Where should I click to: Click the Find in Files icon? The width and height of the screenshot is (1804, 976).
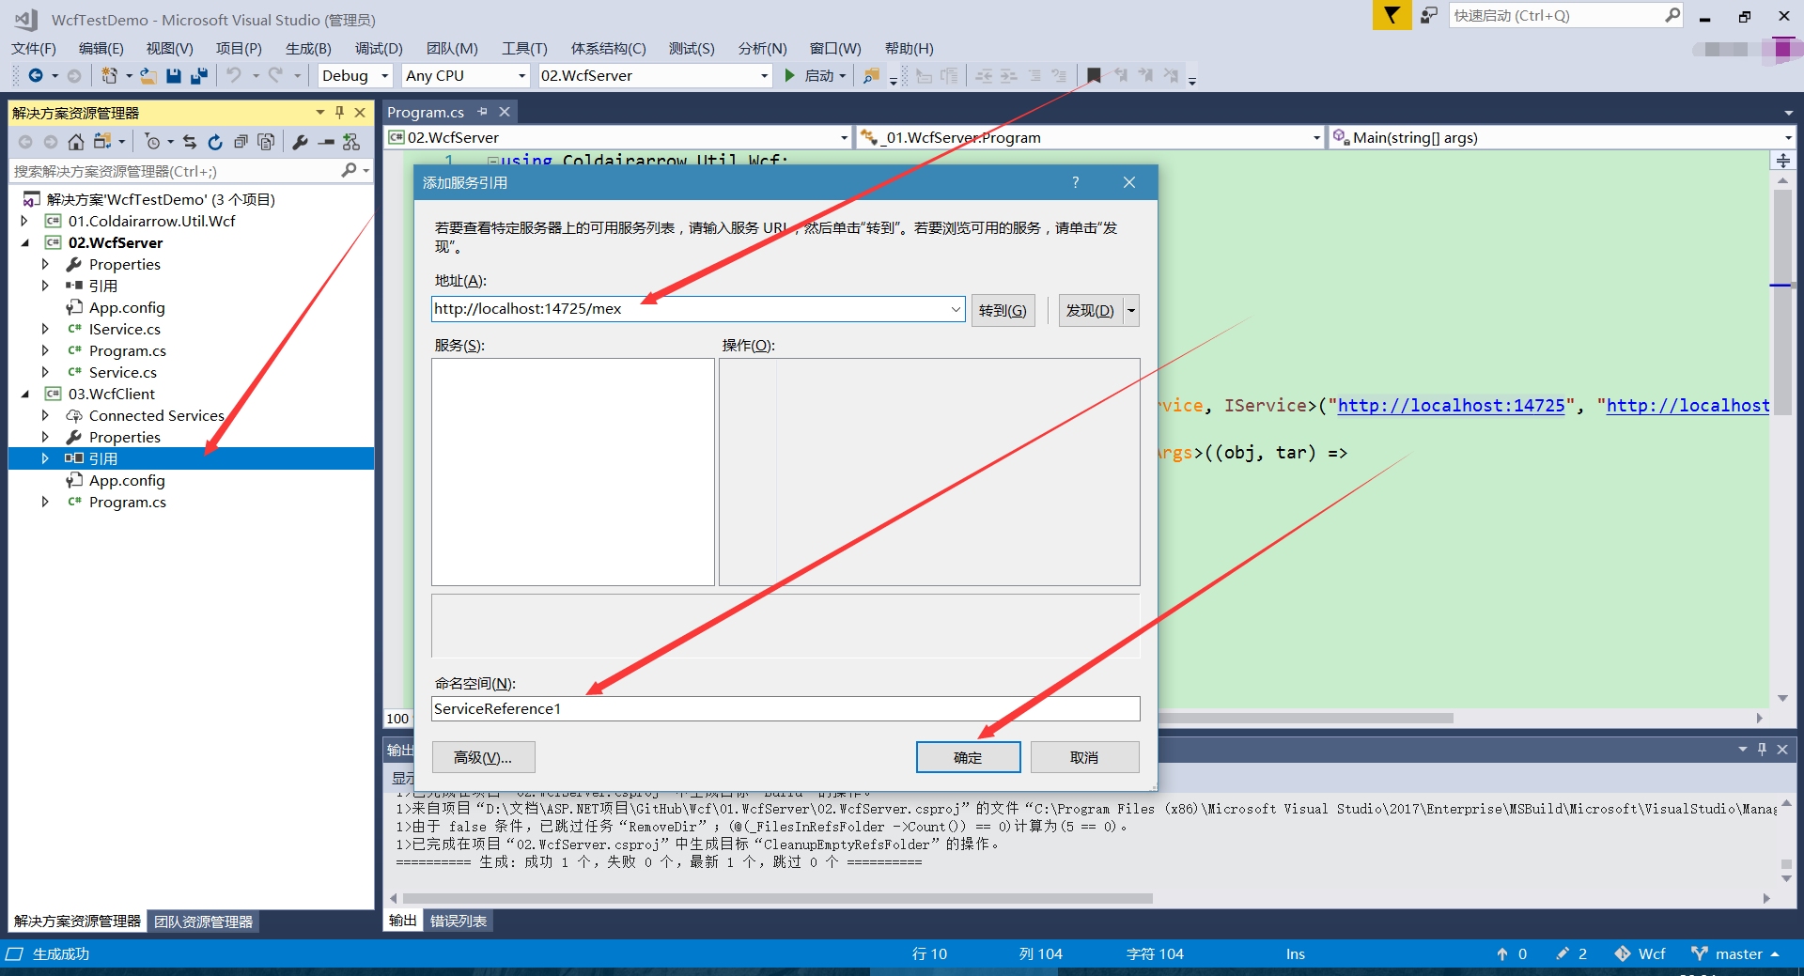(871, 75)
